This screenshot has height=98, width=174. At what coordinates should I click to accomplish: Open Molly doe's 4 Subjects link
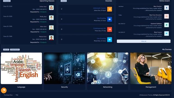click(x=43, y=22)
